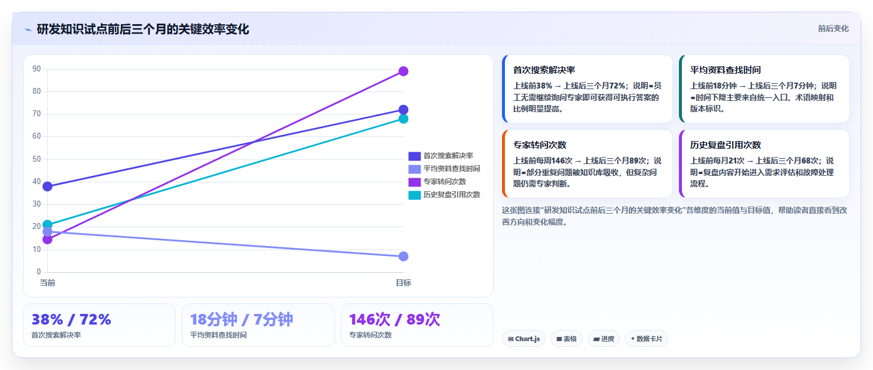Click the 平均资料查找时间 legend label
Viewport: 873px width, 370px height.
[x=452, y=169]
